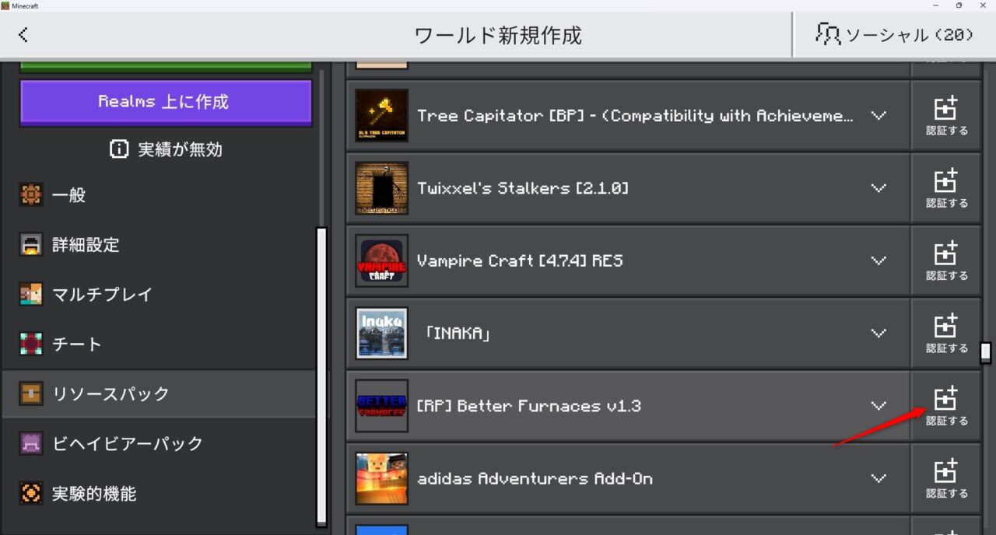
Task: Select the リソースパック tab
Action: [159, 393]
